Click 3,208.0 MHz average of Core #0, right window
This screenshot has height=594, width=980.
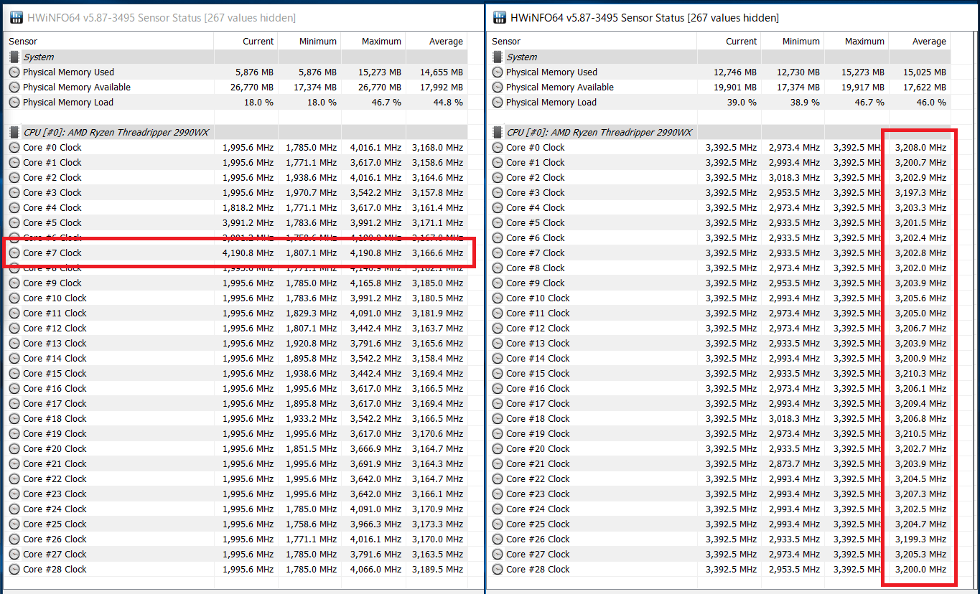point(920,147)
